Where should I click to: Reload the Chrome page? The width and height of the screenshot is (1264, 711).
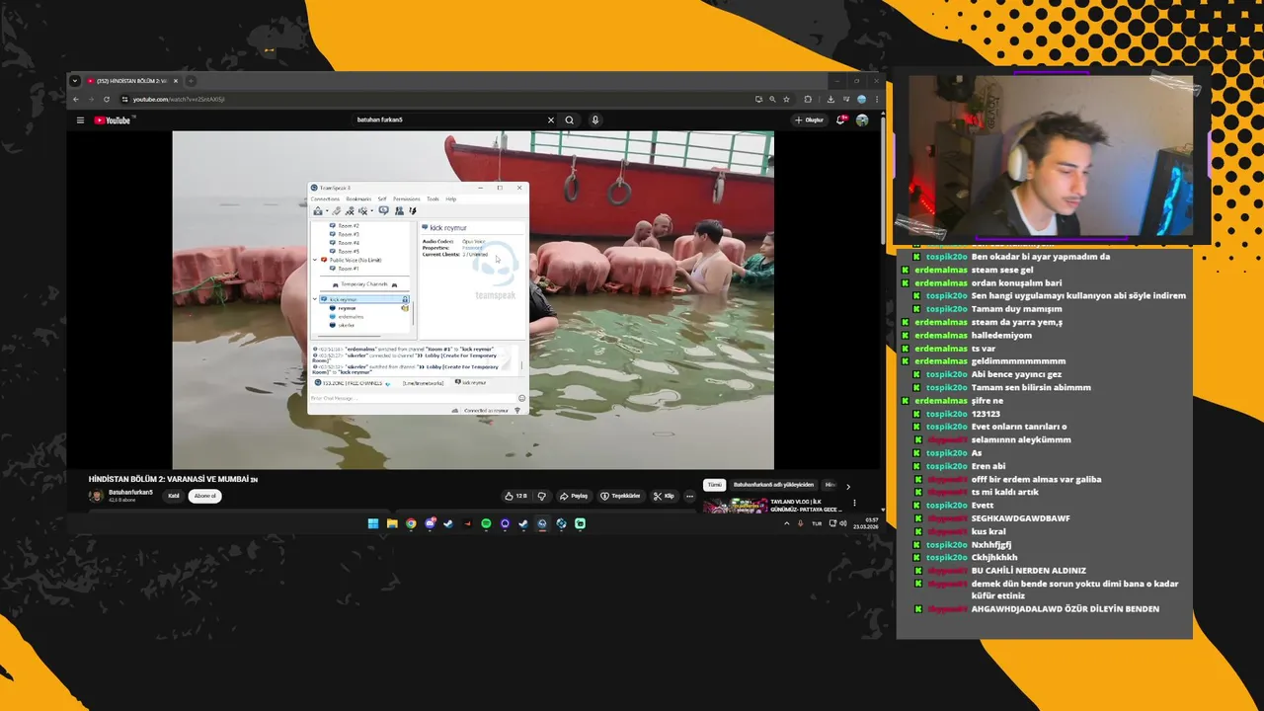point(107,100)
